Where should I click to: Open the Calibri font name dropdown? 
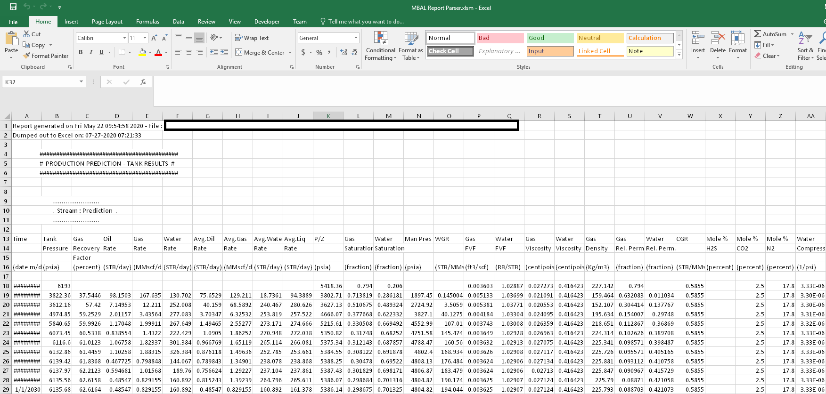[124, 38]
